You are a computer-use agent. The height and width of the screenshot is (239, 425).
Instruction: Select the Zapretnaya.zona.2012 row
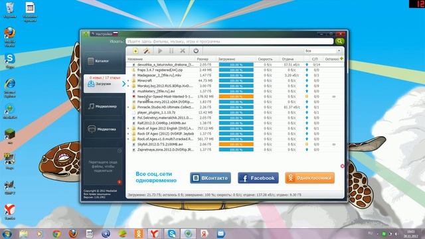(x=234, y=149)
